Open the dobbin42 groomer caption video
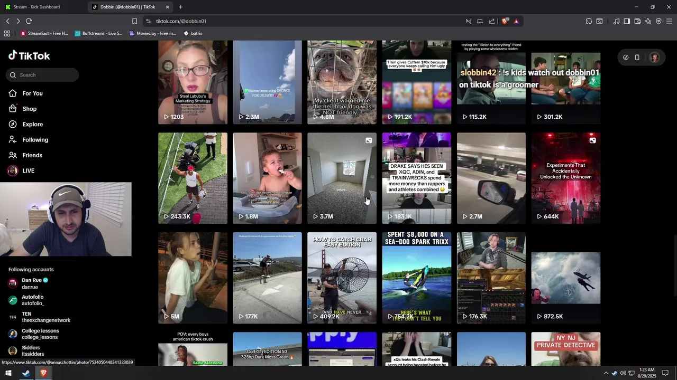 491,82
